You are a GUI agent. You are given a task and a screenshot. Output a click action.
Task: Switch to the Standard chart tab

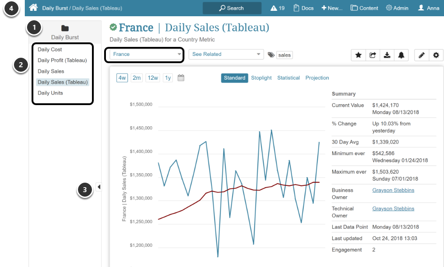[234, 78]
